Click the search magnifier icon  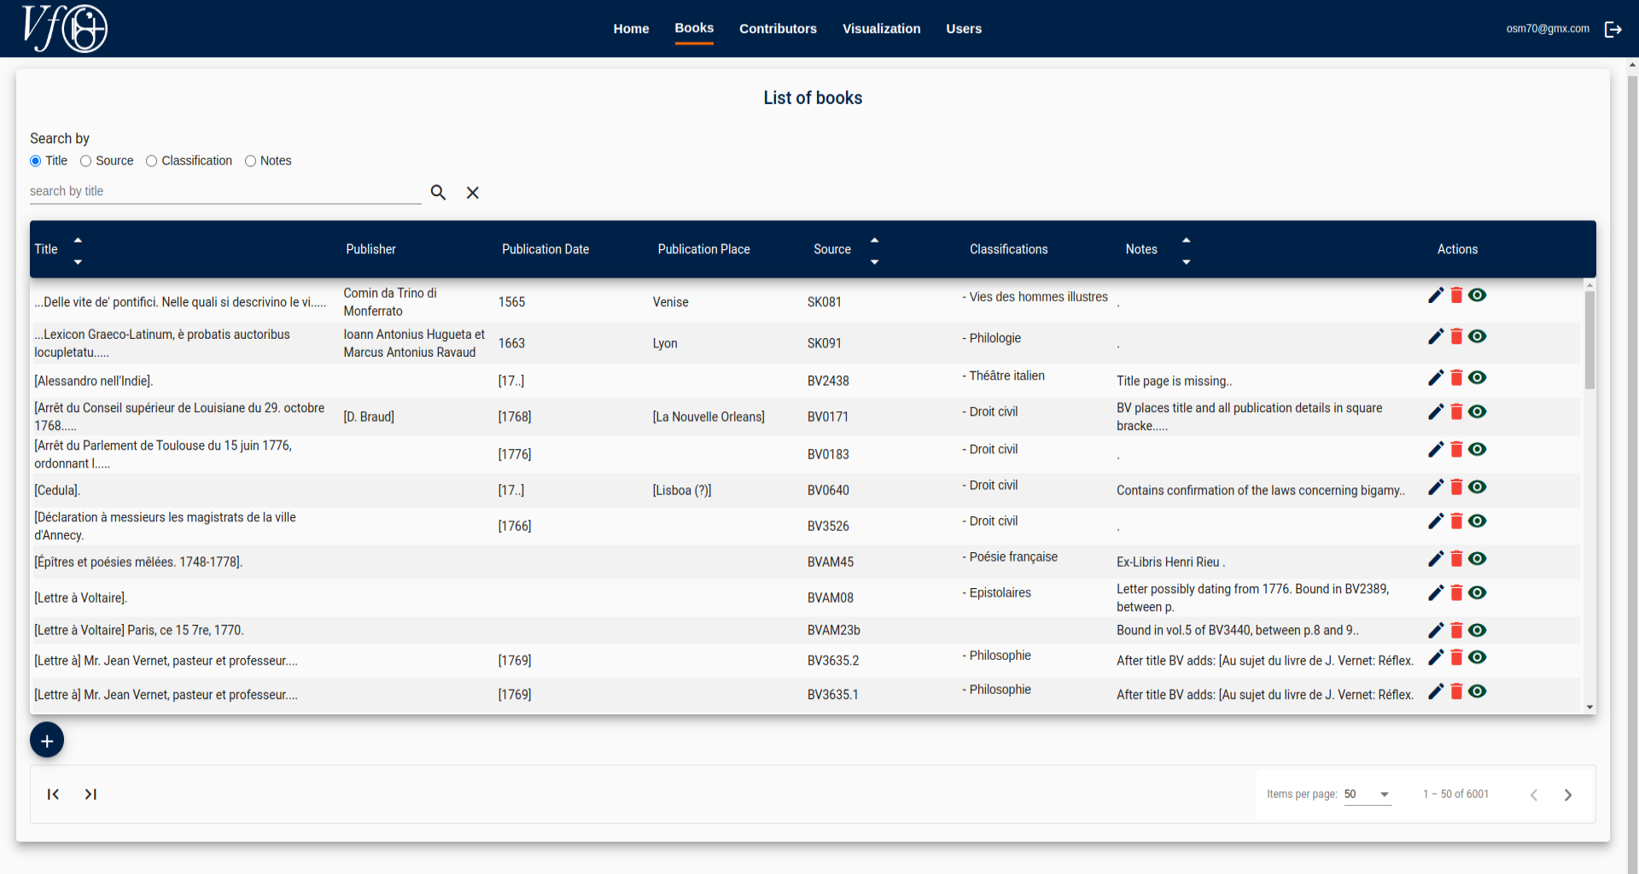pos(438,193)
